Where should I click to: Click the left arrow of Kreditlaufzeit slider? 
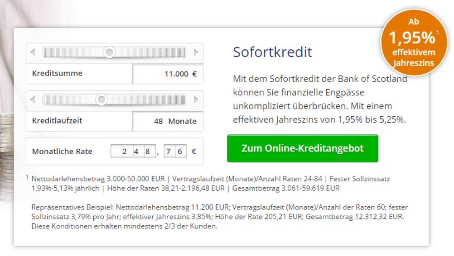coord(33,100)
